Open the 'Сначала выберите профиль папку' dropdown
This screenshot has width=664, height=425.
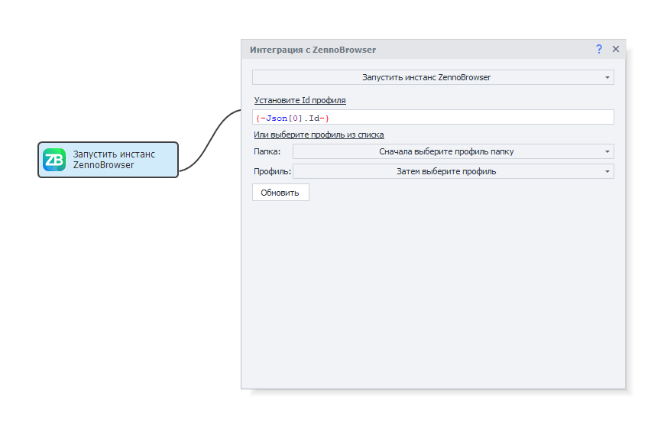click(446, 151)
